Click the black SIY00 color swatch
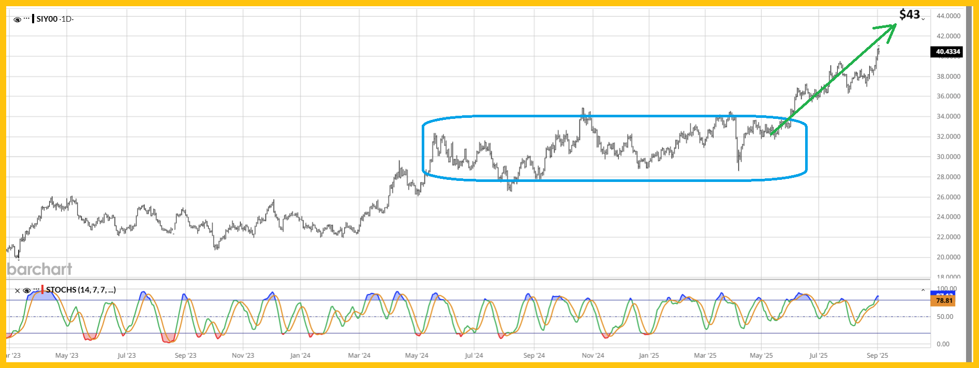The image size is (979, 368). coord(33,19)
